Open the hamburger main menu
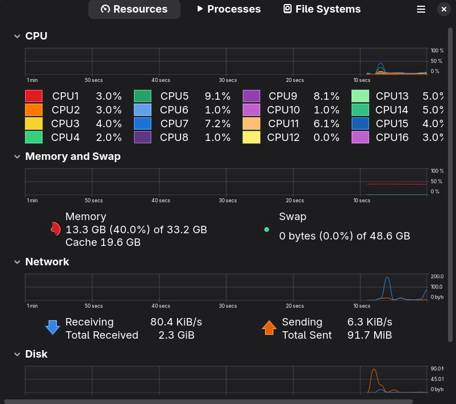456x404 pixels. click(421, 9)
